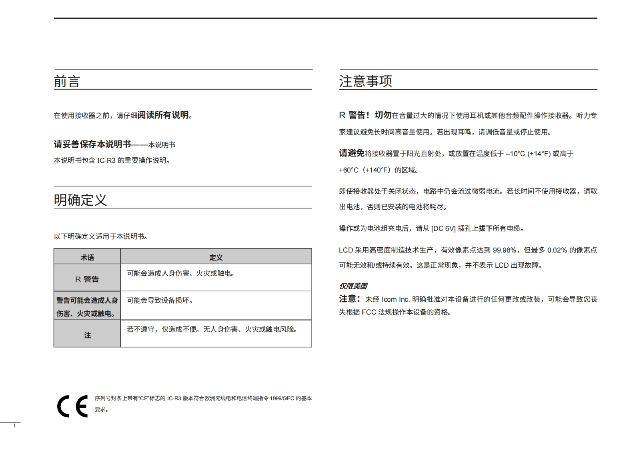
Task: Click the bold 拔下 word
Action: coord(485,229)
